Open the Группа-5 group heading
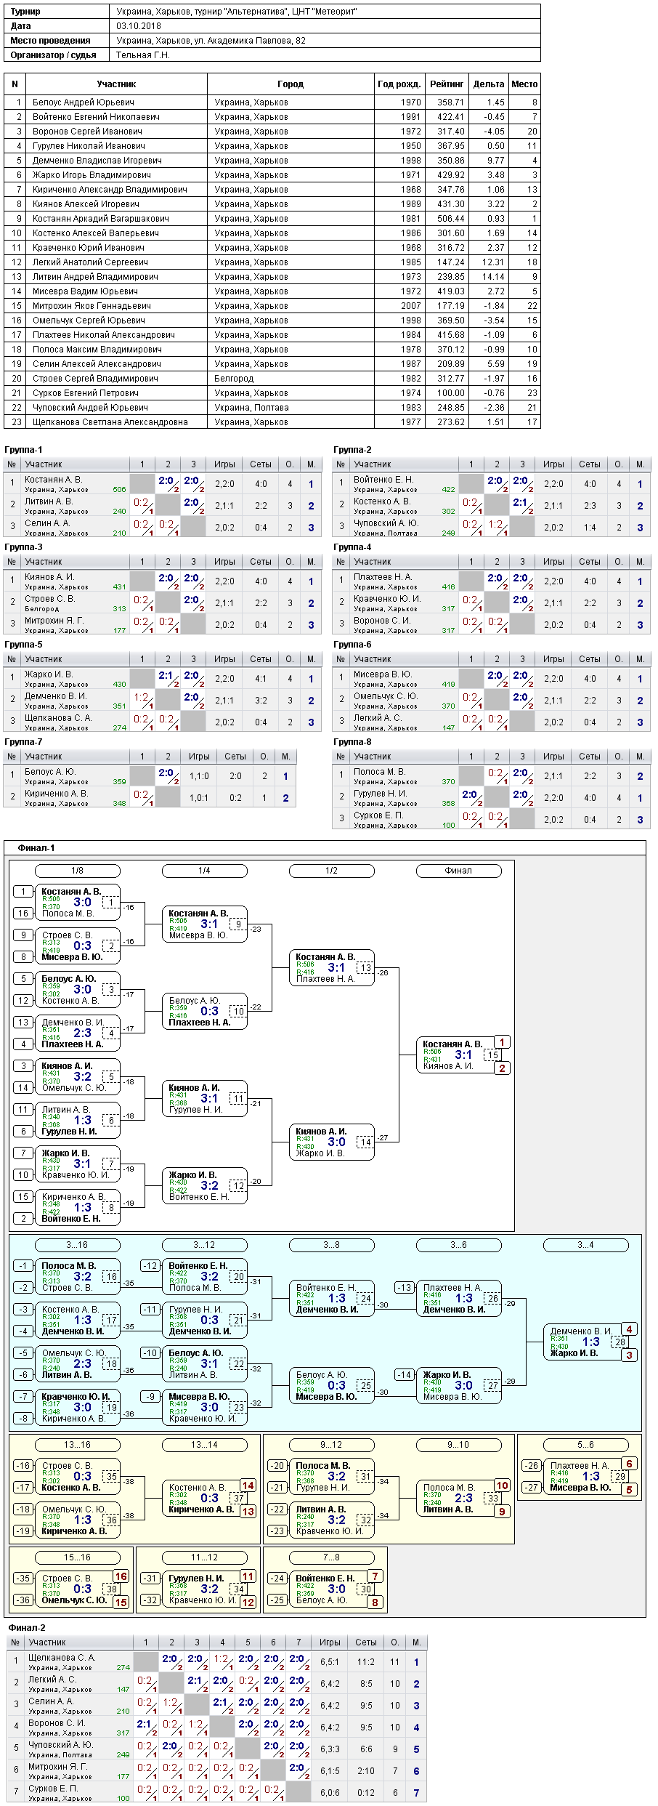This screenshot has height=1806, width=658. tap(23, 645)
